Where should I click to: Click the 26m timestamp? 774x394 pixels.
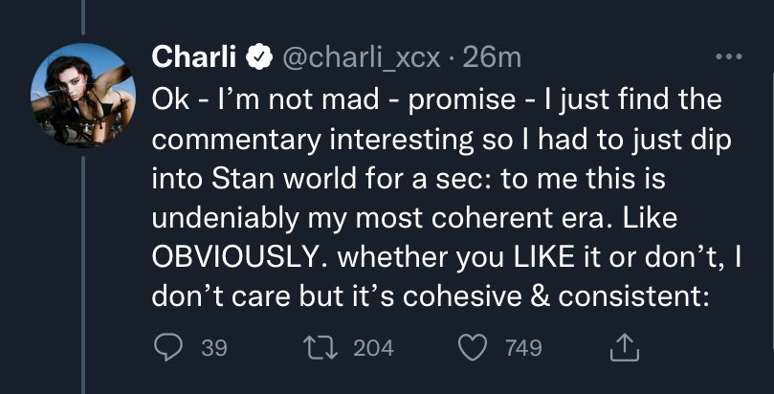[x=492, y=58]
